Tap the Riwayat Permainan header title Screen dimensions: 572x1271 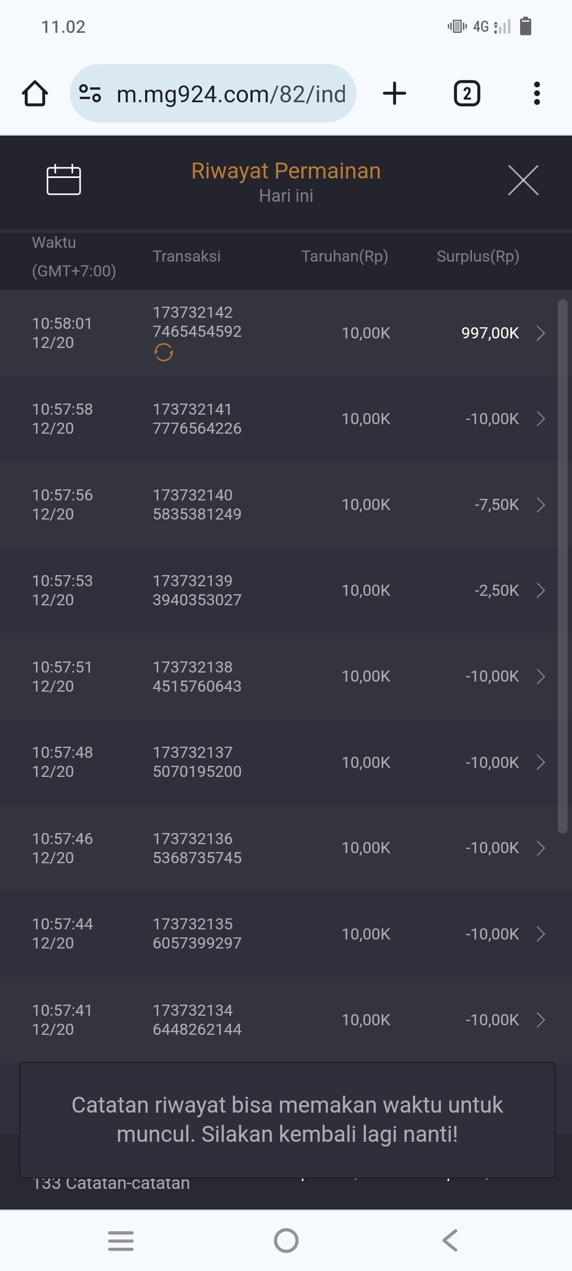point(286,171)
